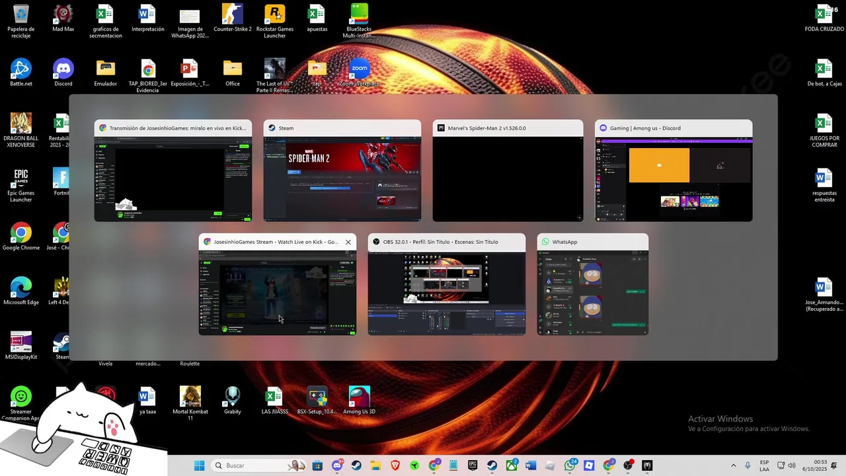
Task: Select the Gaming Among us Discord window thumbnail
Action: 673,171
